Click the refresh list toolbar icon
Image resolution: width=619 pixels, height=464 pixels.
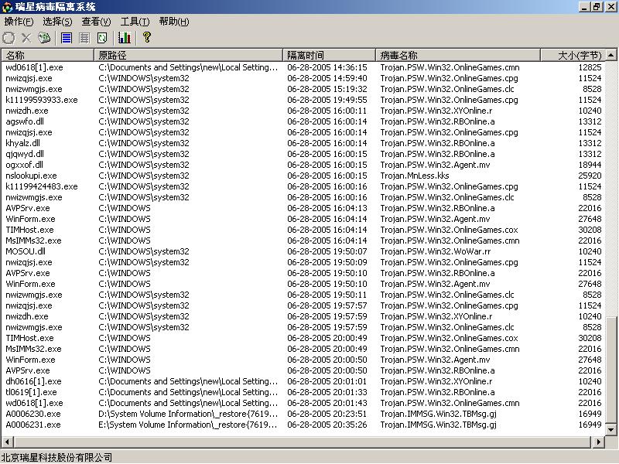tap(102, 38)
